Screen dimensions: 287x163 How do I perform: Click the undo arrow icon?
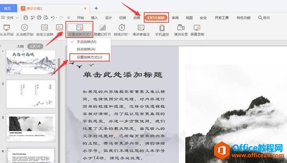click(53, 17)
